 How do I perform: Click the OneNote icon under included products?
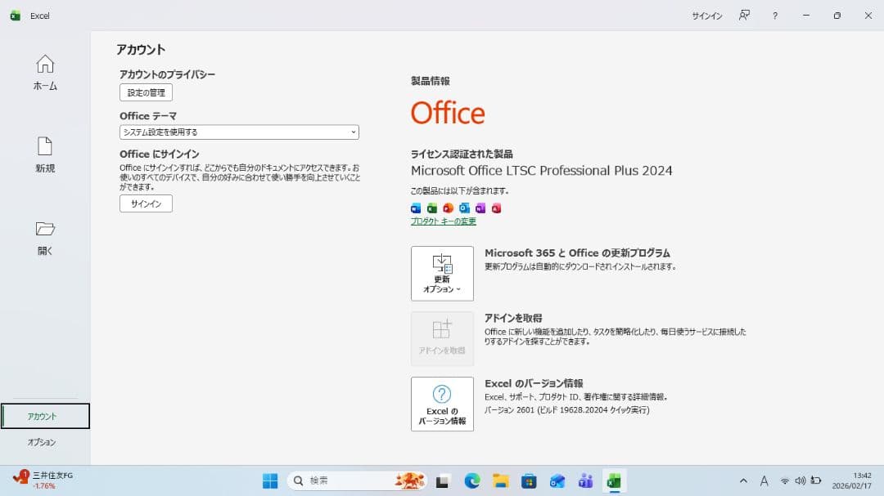[x=480, y=208]
